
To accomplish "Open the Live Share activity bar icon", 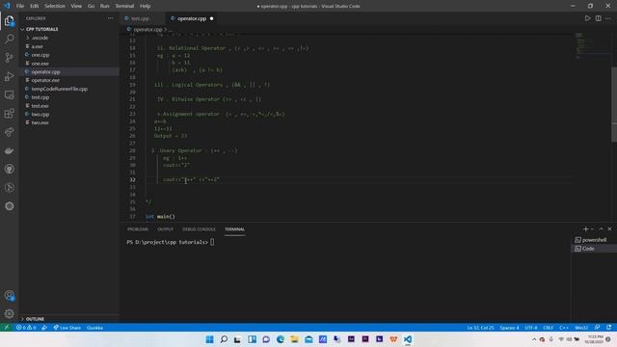I will click(x=9, y=132).
